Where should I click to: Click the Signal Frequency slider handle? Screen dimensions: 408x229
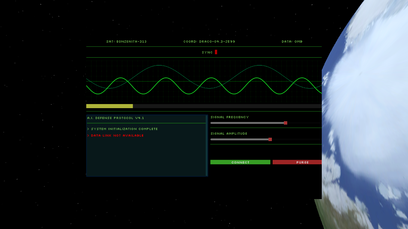[285, 123]
